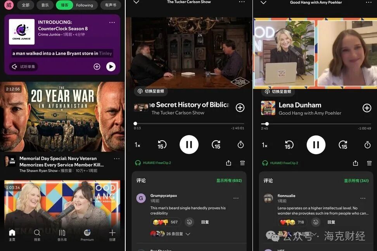This screenshot has width=377, height=251.
Task: Open the 20 Year War video thumbnail
Action: tap(62, 117)
